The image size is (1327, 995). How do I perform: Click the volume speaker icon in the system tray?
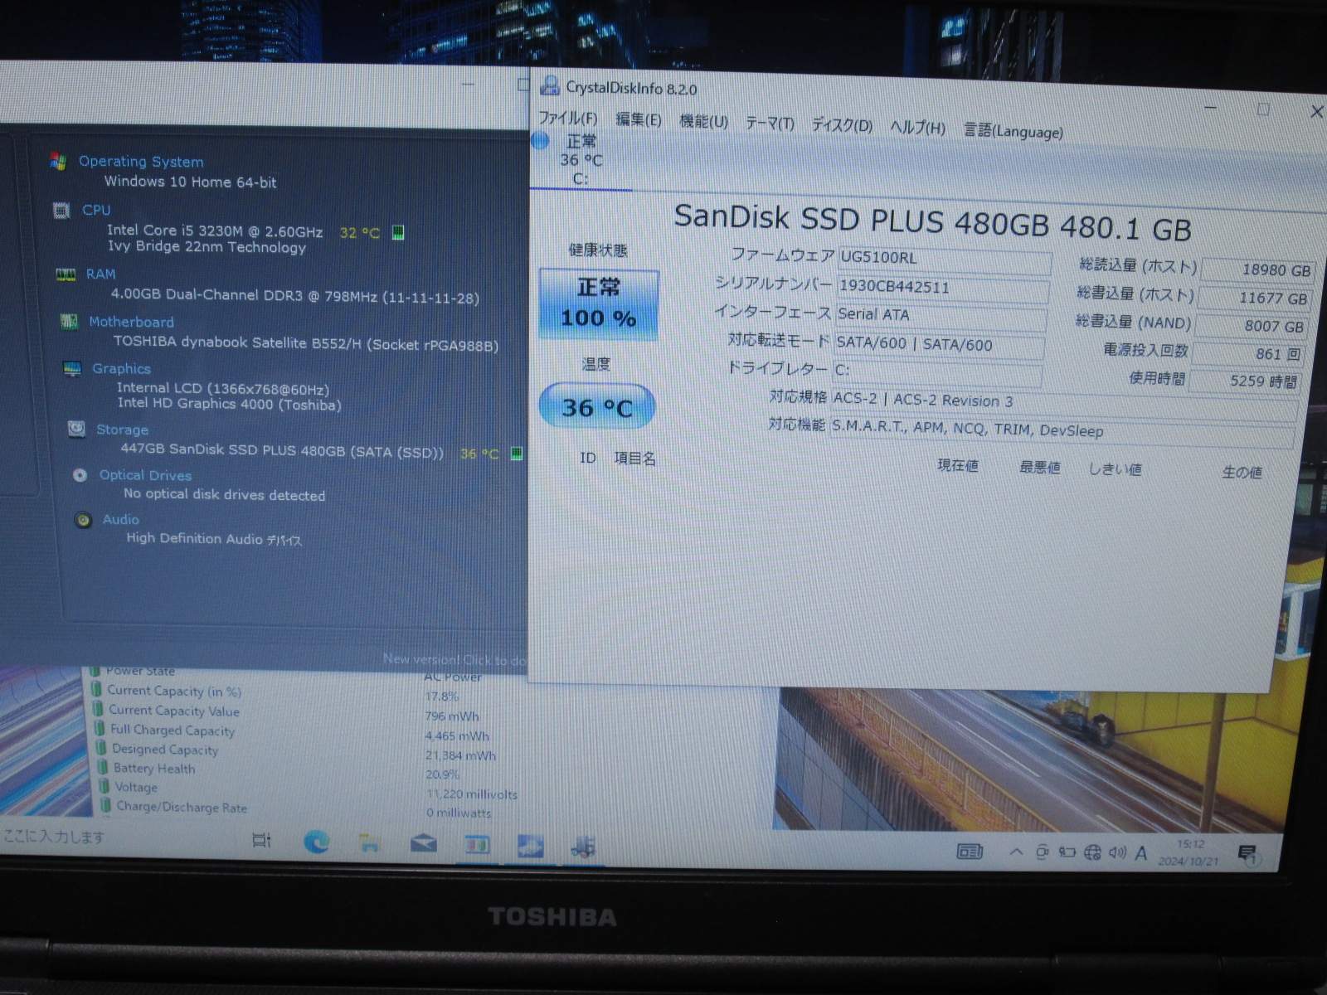(x=1117, y=852)
